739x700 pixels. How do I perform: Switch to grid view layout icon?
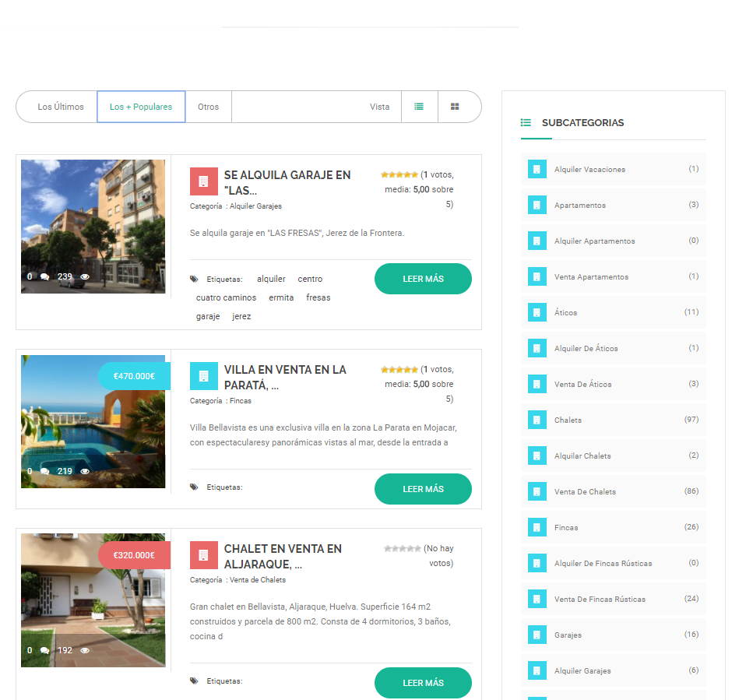tap(455, 107)
